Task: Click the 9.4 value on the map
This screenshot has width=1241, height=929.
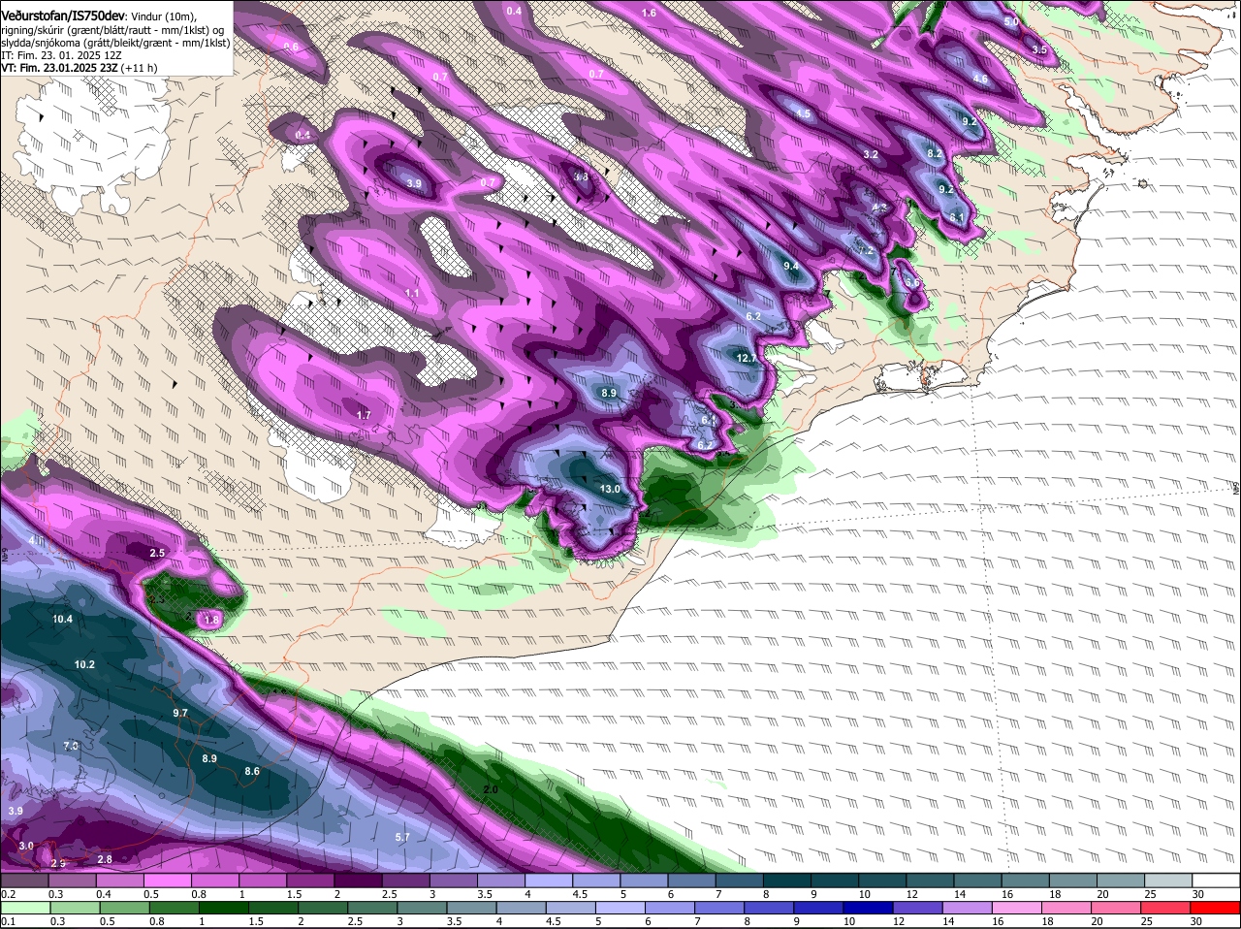Action: click(791, 266)
